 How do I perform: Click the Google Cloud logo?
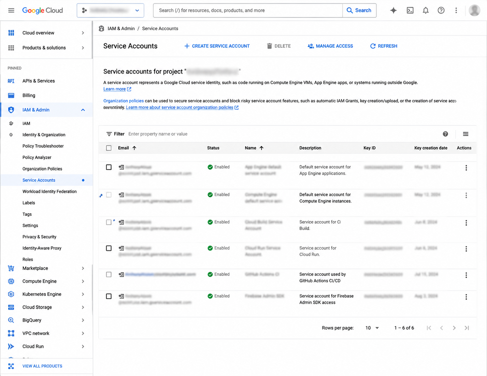tap(42, 10)
